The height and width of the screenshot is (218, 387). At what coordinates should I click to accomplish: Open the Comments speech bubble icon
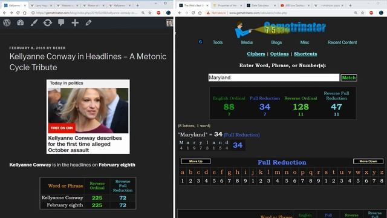[61, 23]
